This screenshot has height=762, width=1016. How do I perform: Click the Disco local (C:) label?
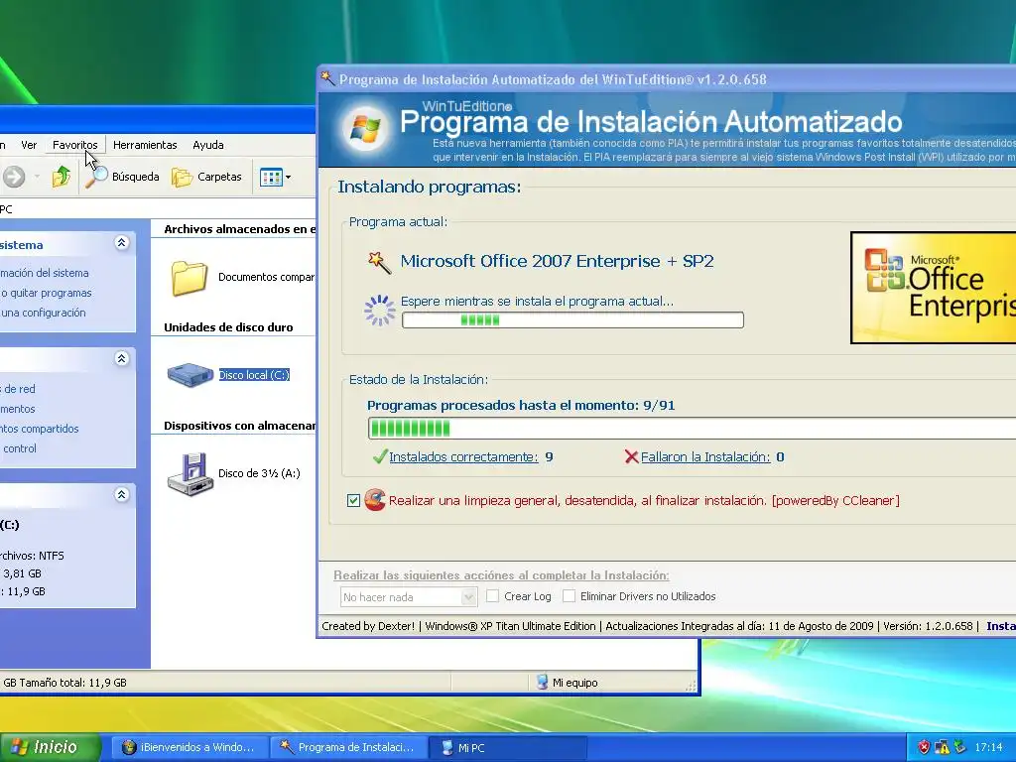[254, 374]
